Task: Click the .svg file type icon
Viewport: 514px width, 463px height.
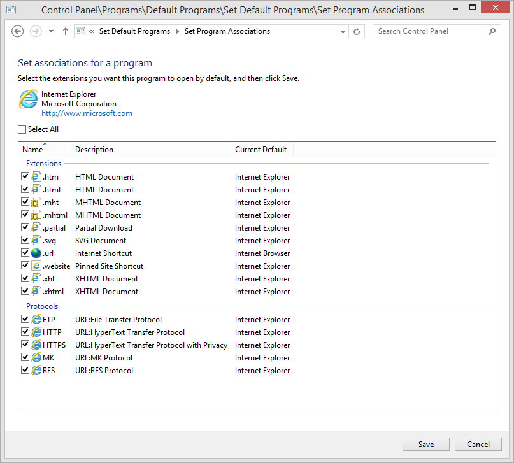Action: click(x=36, y=241)
